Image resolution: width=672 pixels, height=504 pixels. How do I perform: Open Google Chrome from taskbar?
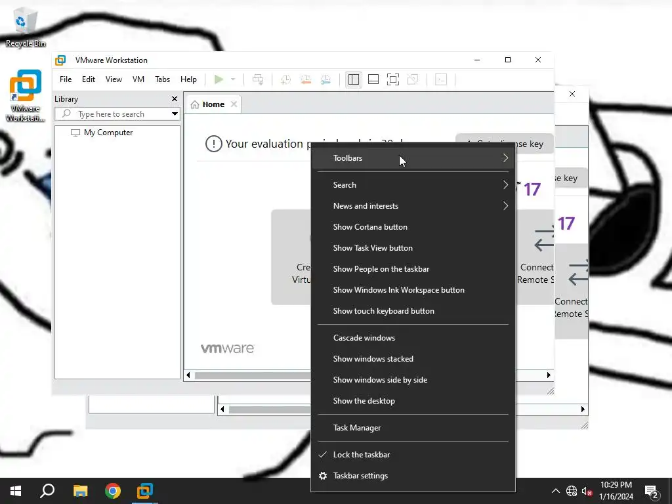[x=113, y=491]
